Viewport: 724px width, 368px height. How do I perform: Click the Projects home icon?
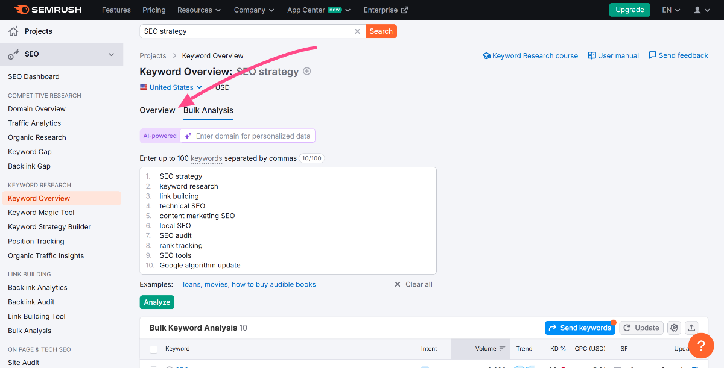(x=13, y=31)
